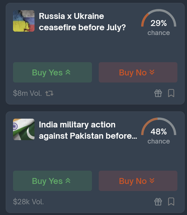Click down chevrons on first Buy No button

(x=152, y=72)
